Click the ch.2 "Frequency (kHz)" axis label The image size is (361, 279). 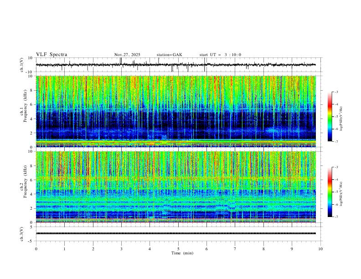point(25,181)
